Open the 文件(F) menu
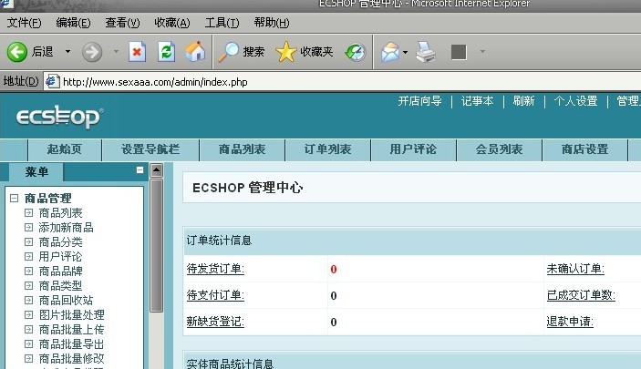Viewport: 641px width, 369px height. click(24, 23)
